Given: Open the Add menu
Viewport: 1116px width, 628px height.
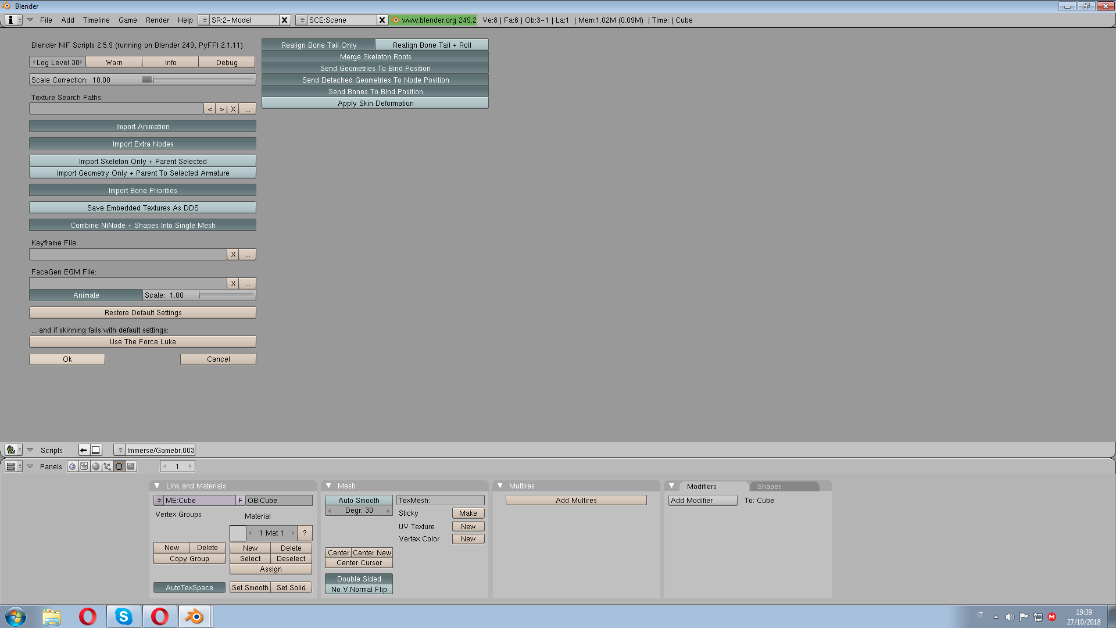Looking at the screenshot, I should click(68, 20).
